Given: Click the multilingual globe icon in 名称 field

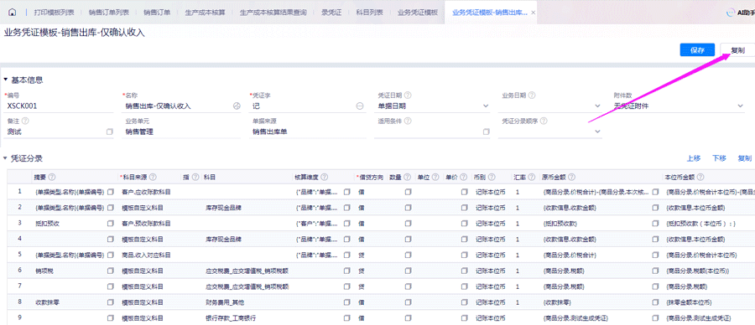Looking at the screenshot, I should point(237,106).
